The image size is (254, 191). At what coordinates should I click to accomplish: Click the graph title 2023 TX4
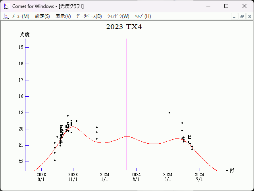(124, 27)
